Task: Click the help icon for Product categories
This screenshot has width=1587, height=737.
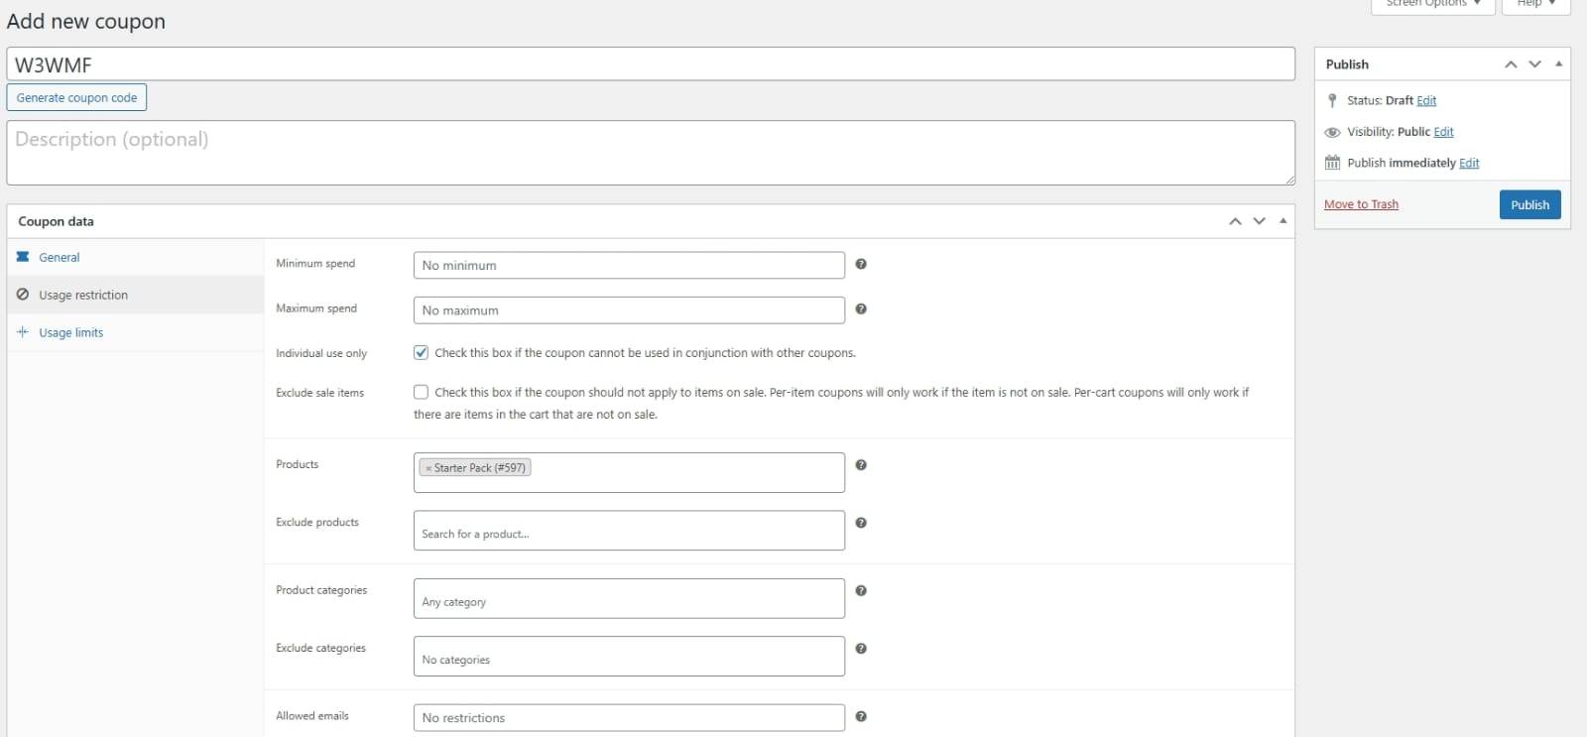Action: tap(861, 591)
